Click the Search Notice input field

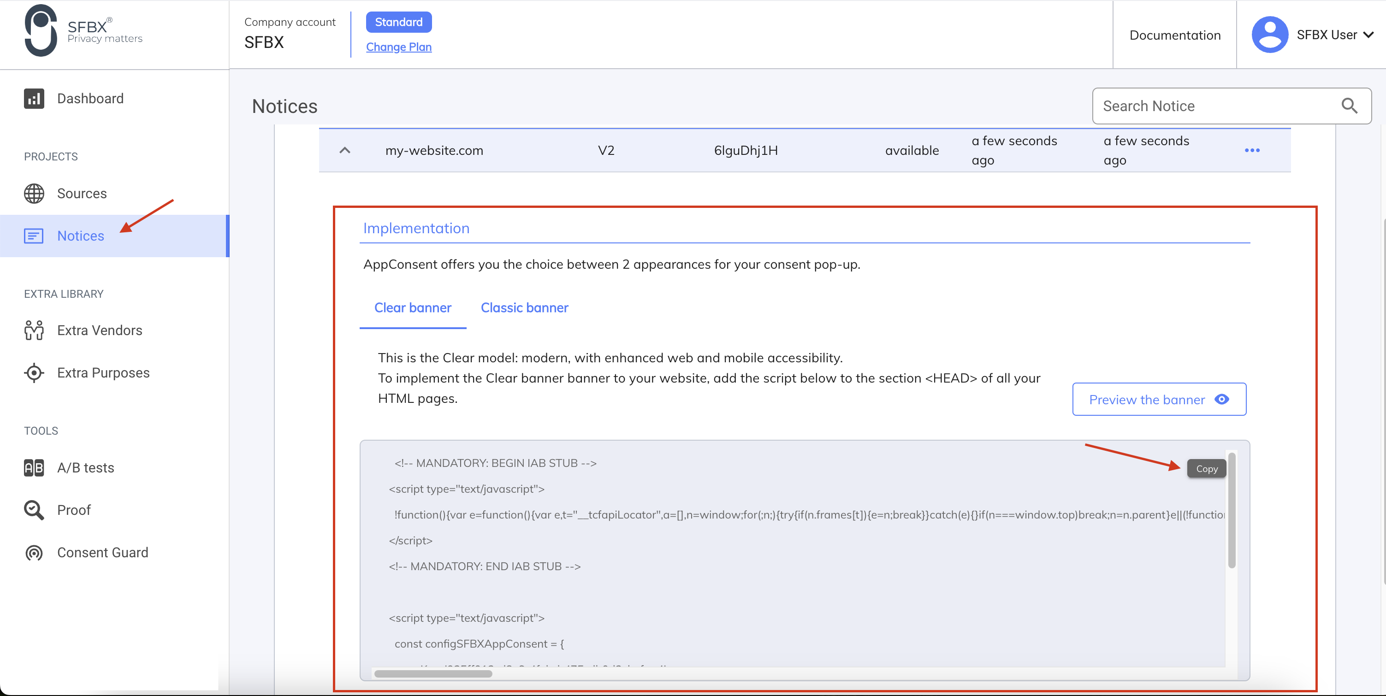1211,106
